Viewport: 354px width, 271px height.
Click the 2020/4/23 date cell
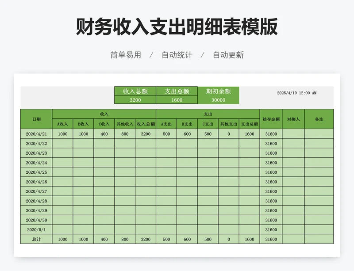click(36, 153)
